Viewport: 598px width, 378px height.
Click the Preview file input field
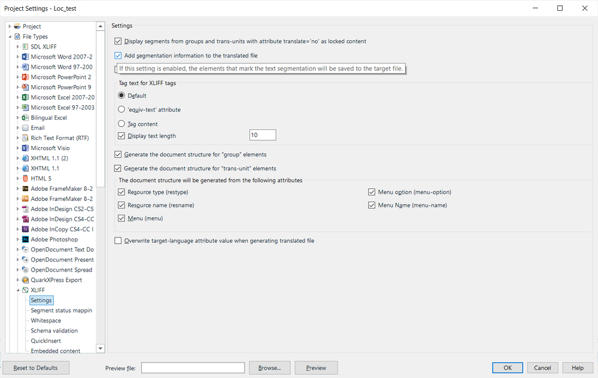pyautogui.click(x=193, y=368)
